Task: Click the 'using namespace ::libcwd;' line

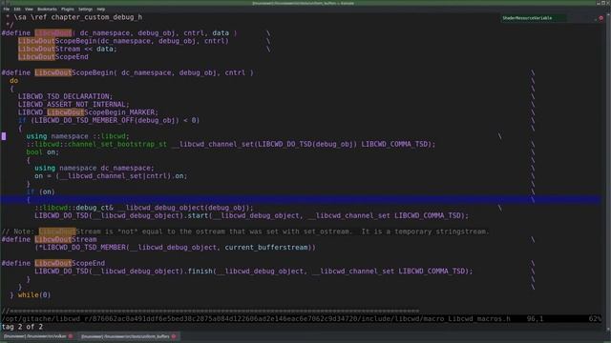Action: [77, 136]
